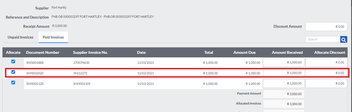Image resolution: width=352 pixels, height=112 pixels.
Task: Focus the Search text box
Action: coord(323,39)
